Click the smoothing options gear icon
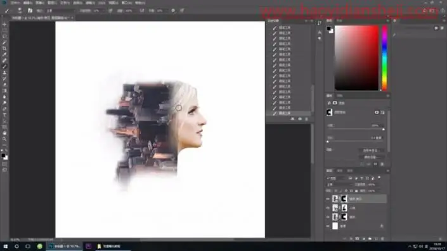Screen dimensions: 447x251 [x=173, y=11]
